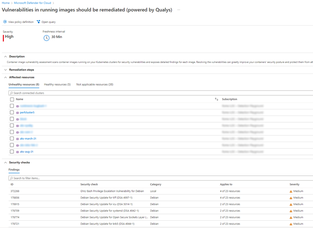The height and width of the screenshot is (230, 313).
Task: Open the aks-march-21 cluster link
Action: (x=28, y=139)
